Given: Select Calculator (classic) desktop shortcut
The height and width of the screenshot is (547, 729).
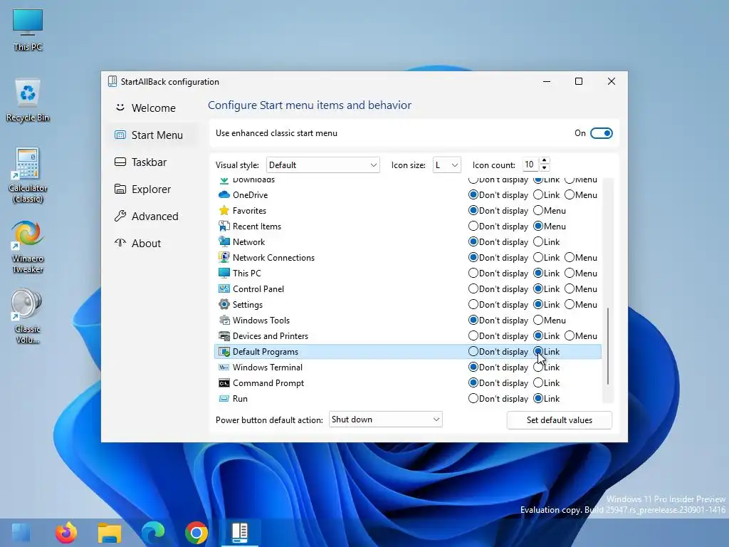Looking at the screenshot, I should point(28,175).
